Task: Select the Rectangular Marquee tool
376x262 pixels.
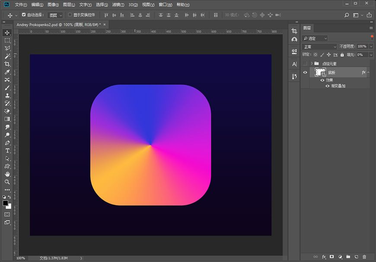Action: coord(7,41)
